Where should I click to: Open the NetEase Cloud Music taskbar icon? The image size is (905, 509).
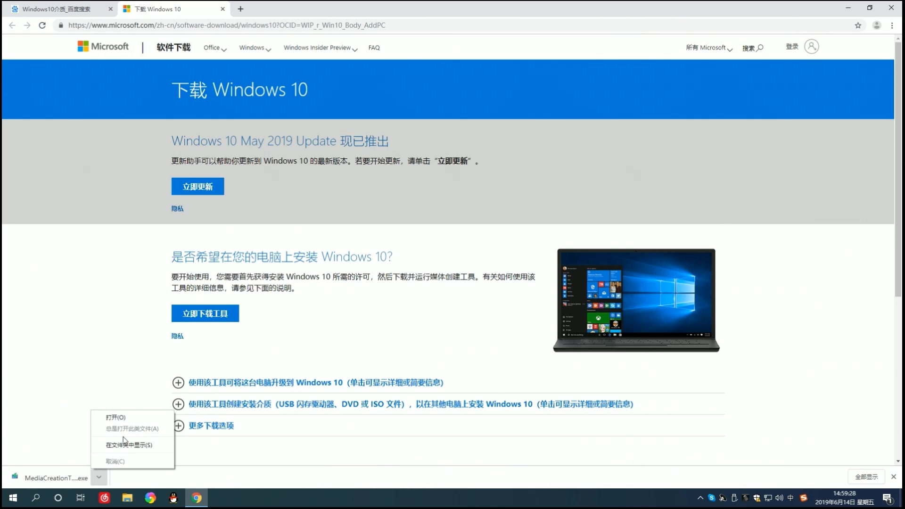[x=104, y=498]
